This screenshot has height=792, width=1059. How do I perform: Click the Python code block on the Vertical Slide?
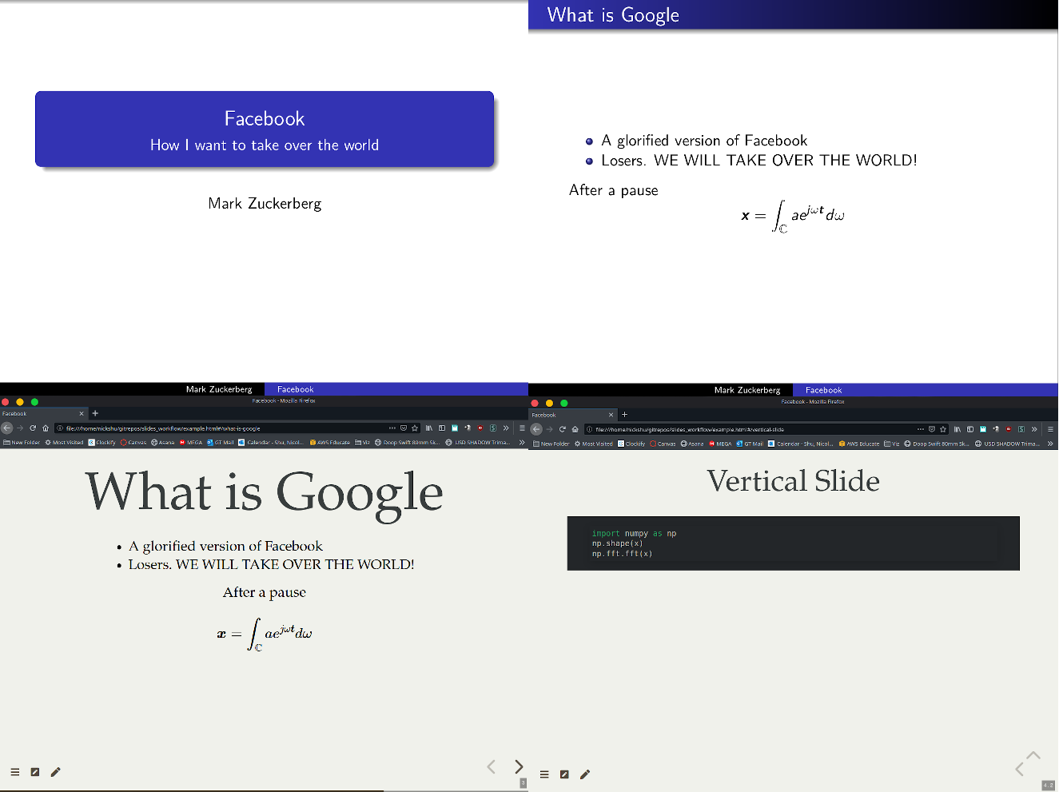(x=794, y=543)
